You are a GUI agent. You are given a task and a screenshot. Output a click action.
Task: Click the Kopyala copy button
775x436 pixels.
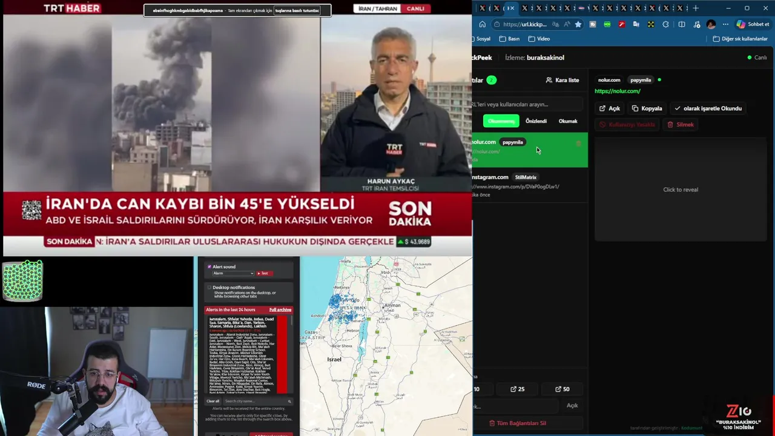click(647, 108)
